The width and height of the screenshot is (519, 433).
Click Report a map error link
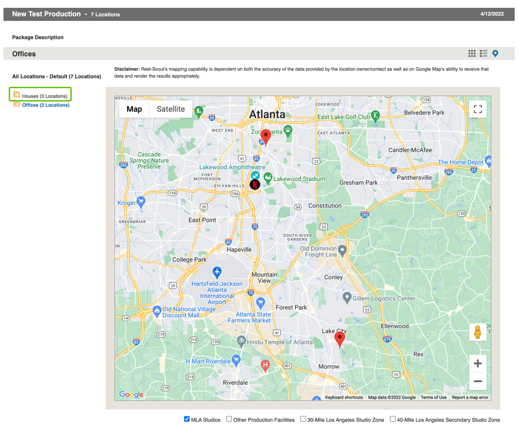coord(470,397)
